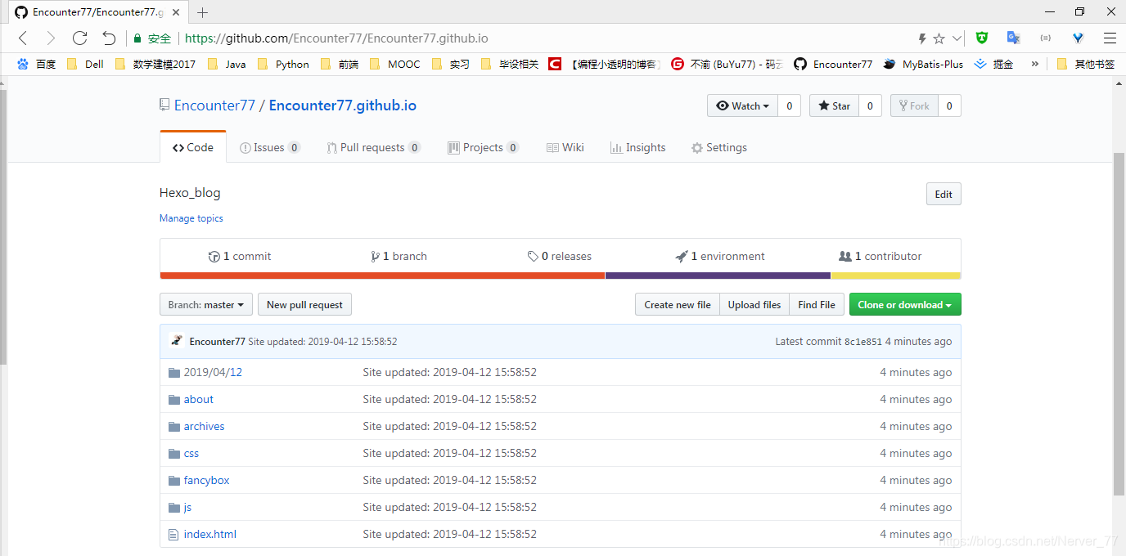Expand the Branch: master dropdown

[x=206, y=304]
